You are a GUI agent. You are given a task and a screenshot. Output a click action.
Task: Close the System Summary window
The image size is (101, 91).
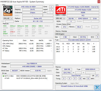tap(99, 2)
